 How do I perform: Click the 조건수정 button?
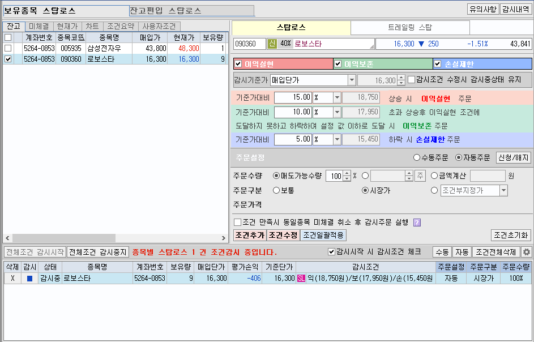pyautogui.click(x=283, y=235)
